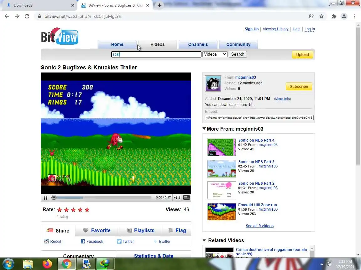Collapse the Related Videos section
Viewport: 361px width, 270px height.
coord(204,240)
